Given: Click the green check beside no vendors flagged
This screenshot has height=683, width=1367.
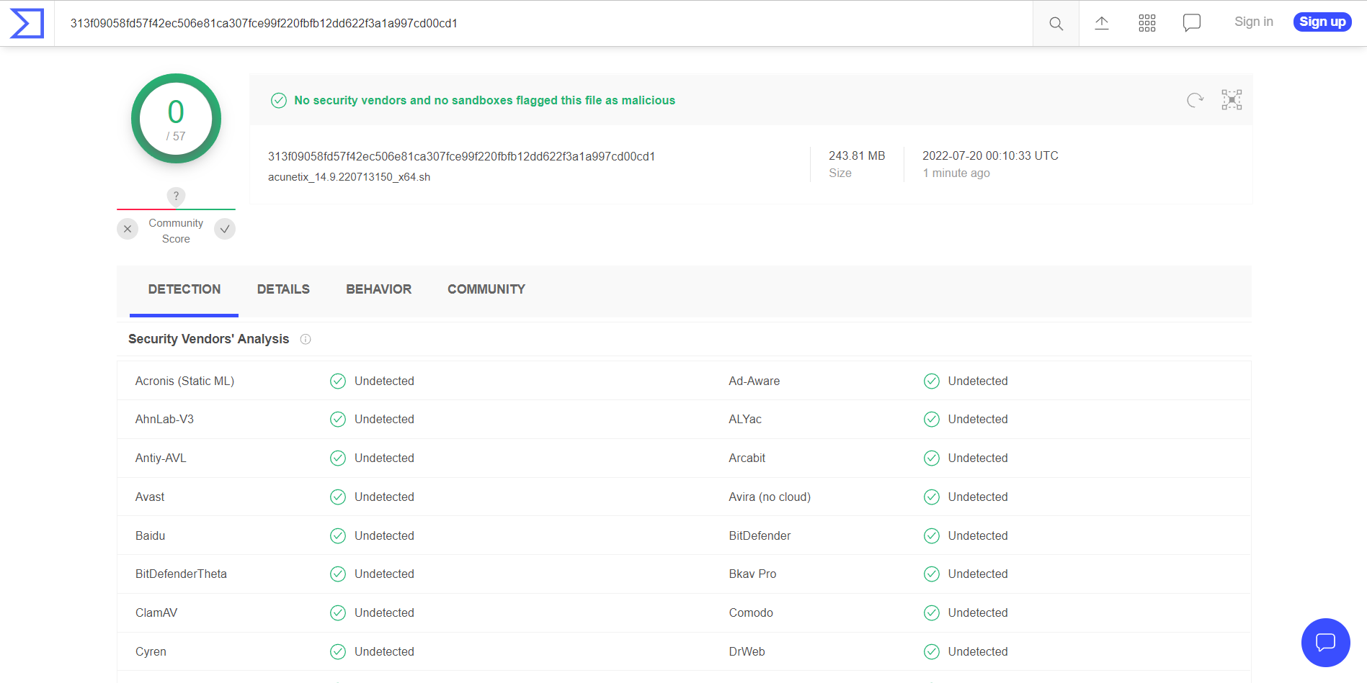Looking at the screenshot, I should click(279, 101).
